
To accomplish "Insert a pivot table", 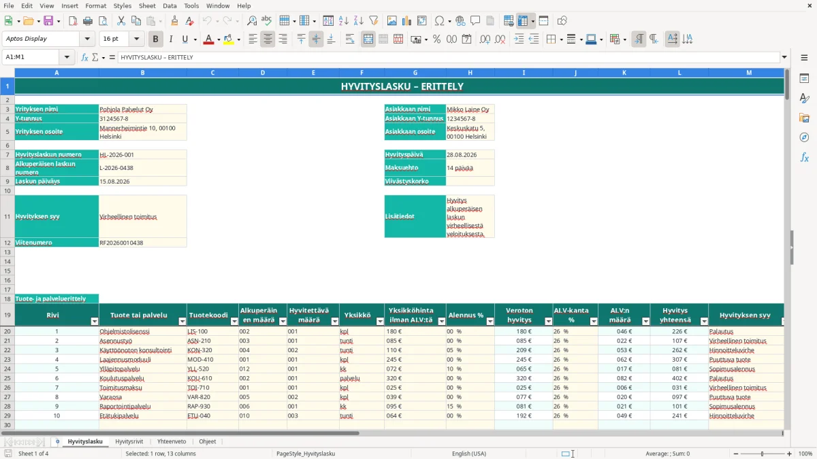I will [422, 21].
